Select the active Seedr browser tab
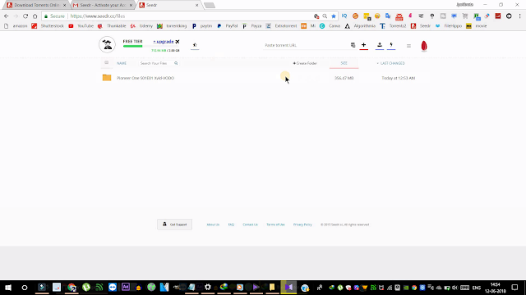Viewport: 526px width, 295px height. point(168,5)
